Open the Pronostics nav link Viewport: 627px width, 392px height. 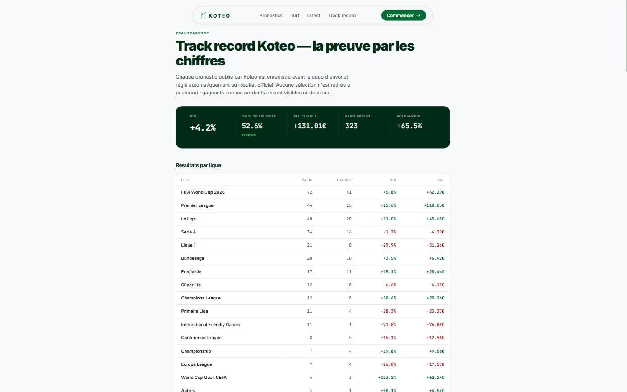(x=271, y=15)
